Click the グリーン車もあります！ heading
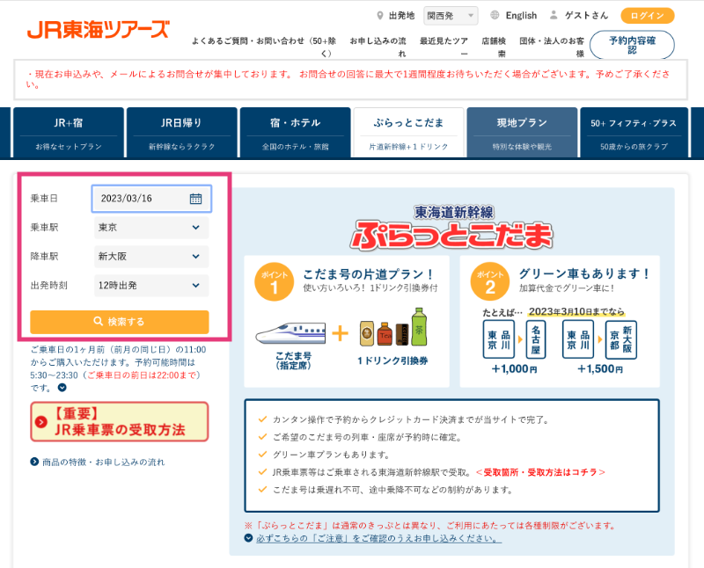The image size is (704, 568). coord(584,273)
